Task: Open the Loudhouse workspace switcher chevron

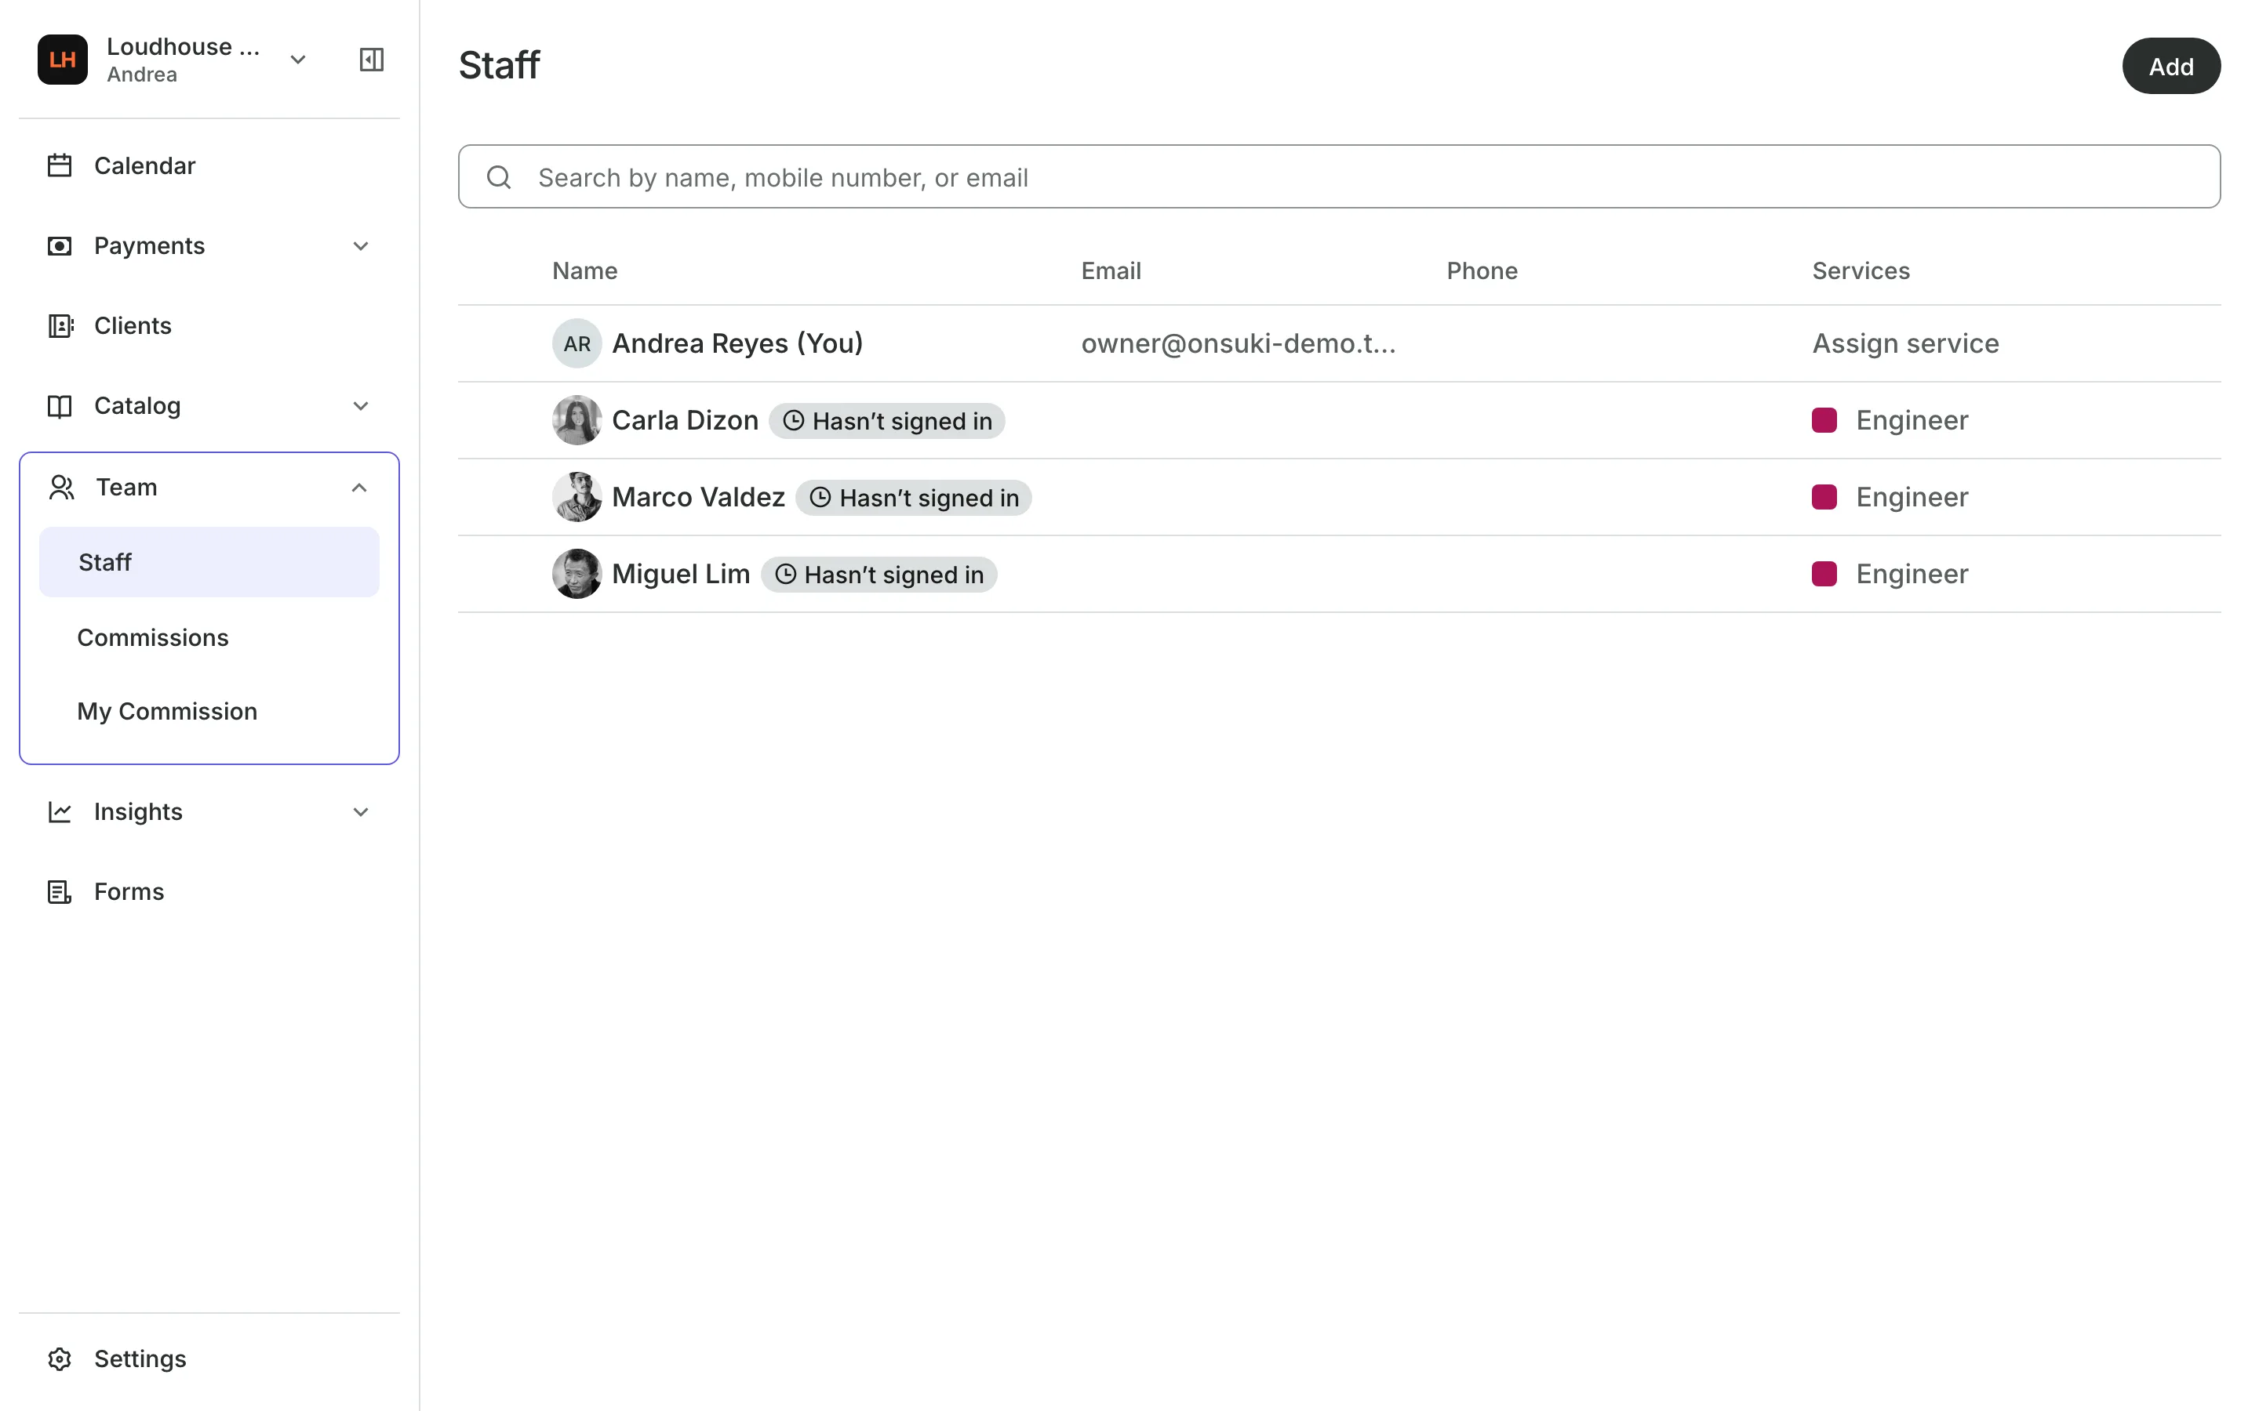Action: tap(298, 60)
